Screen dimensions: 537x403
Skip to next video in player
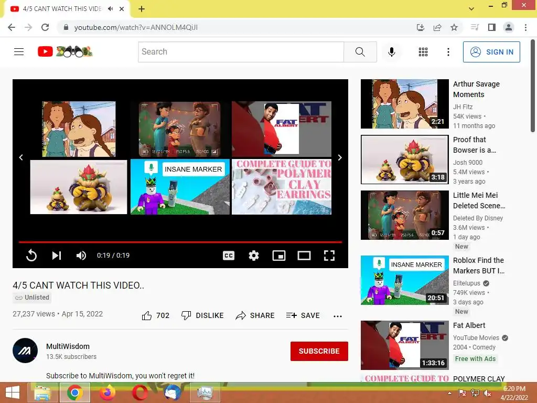pos(57,256)
